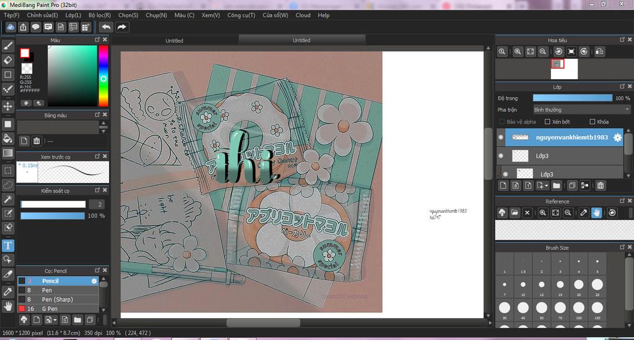Click the rainbow hue slider strip
Viewport: 634px width, 340px height.
[103, 76]
